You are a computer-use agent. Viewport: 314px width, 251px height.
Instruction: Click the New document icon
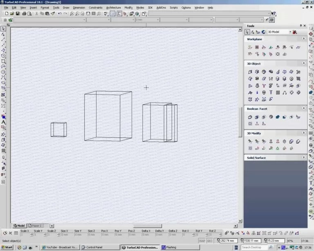pos(6,13)
